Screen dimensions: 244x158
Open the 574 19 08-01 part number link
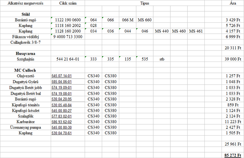click(62, 93)
